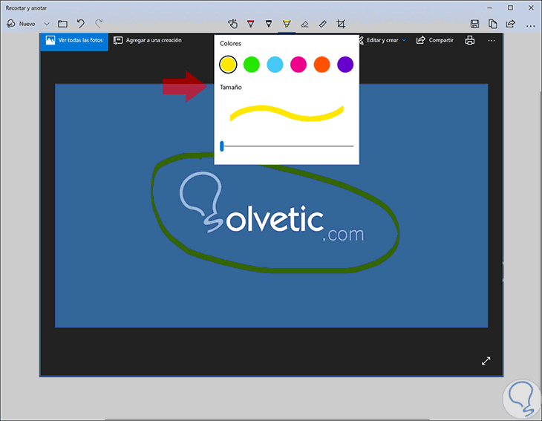Click the Solvetic logo image
This screenshot has width=542, height=421.
(x=272, y=206)
